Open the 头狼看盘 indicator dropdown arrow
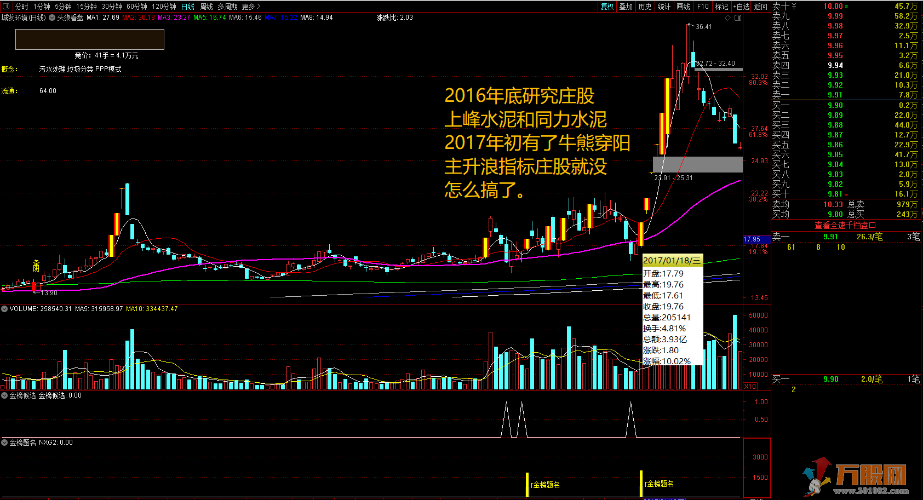Image resolution: width=923 pixels, height=500 pixels. click(52, 18)
